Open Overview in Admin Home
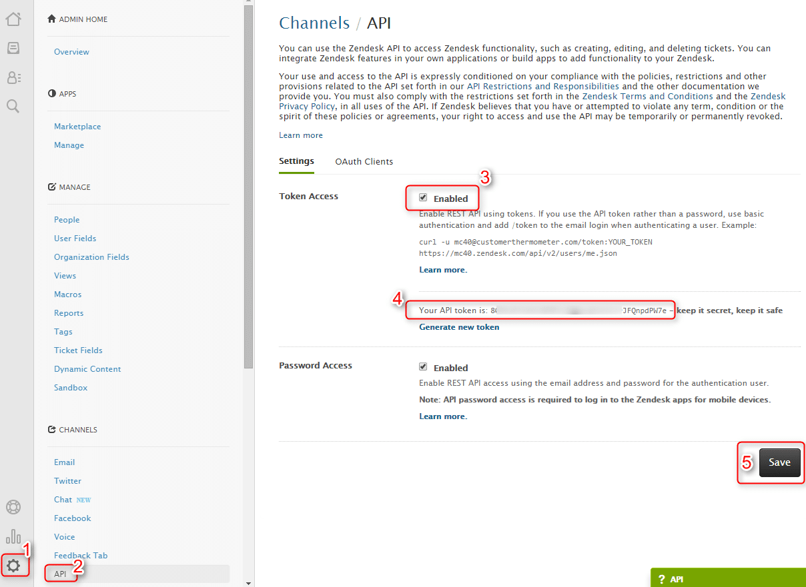Viewport: 806px width, 587px height. coord(71,52)
